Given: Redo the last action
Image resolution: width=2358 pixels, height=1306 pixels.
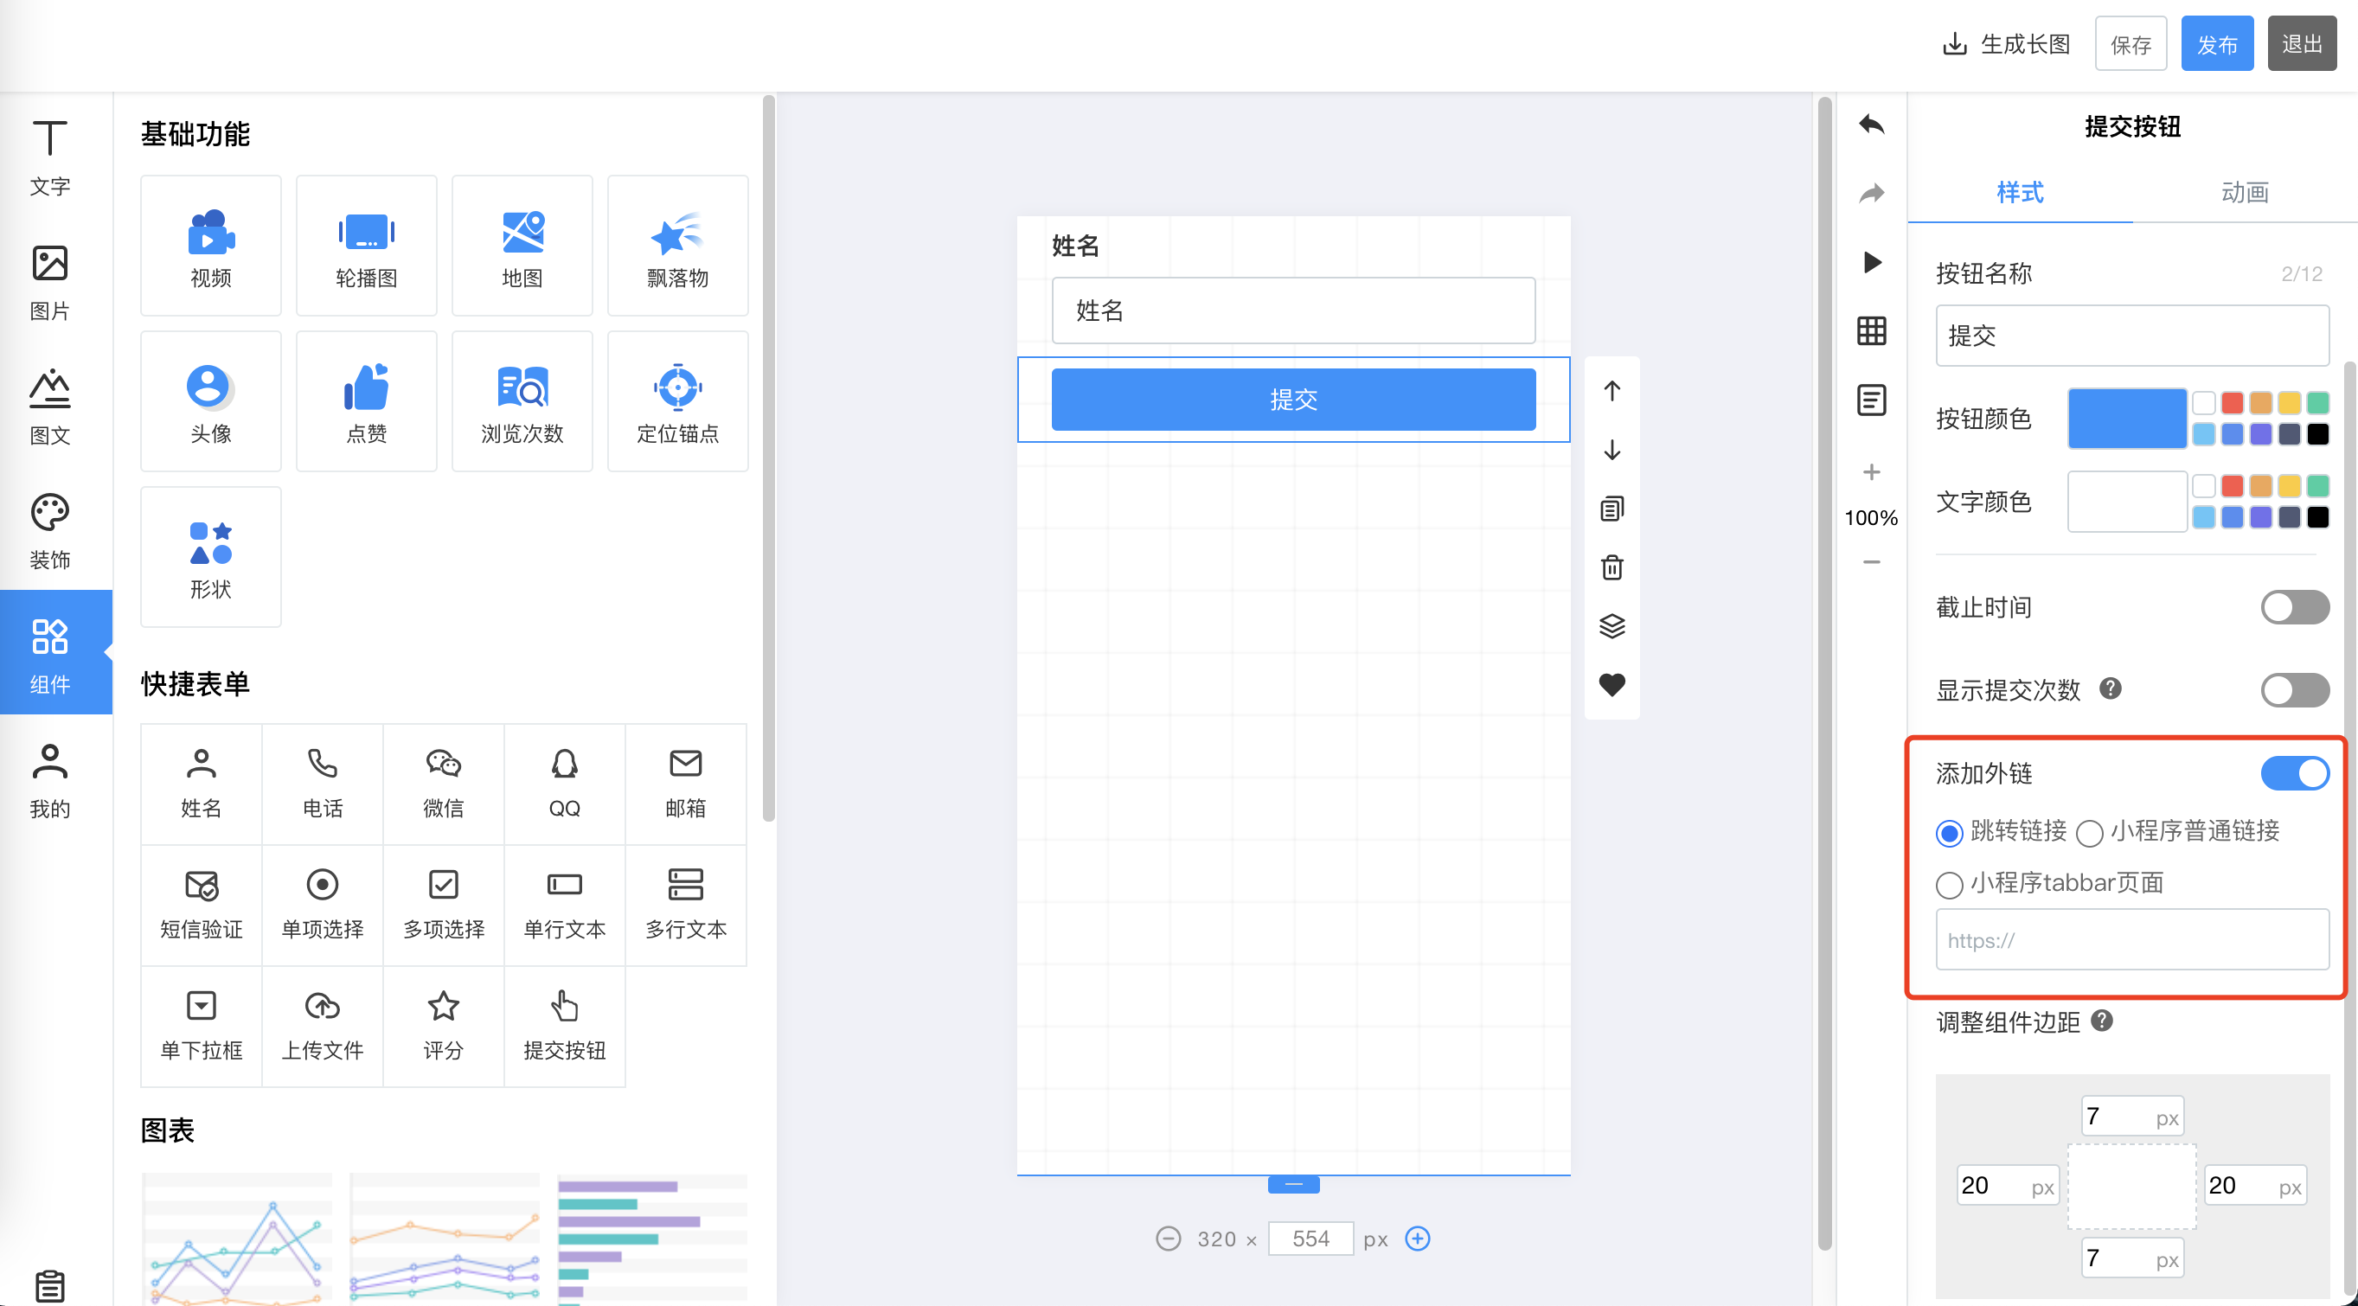Looking at the screenshot, I should coord(1871,193).
